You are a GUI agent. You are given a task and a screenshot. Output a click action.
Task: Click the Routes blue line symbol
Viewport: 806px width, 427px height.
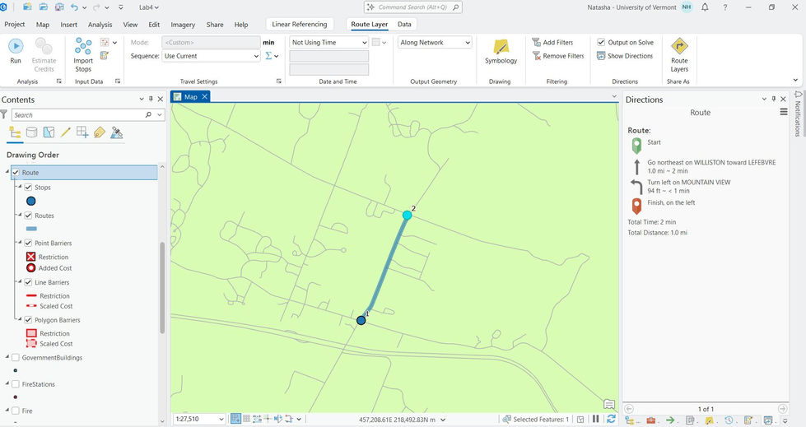click(30, 229)
